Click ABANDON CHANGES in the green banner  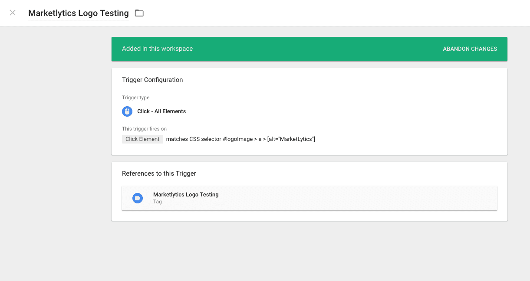point(470,49)
